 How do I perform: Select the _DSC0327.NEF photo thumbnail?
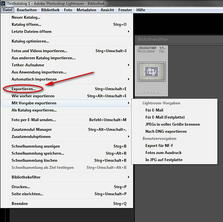152,72
